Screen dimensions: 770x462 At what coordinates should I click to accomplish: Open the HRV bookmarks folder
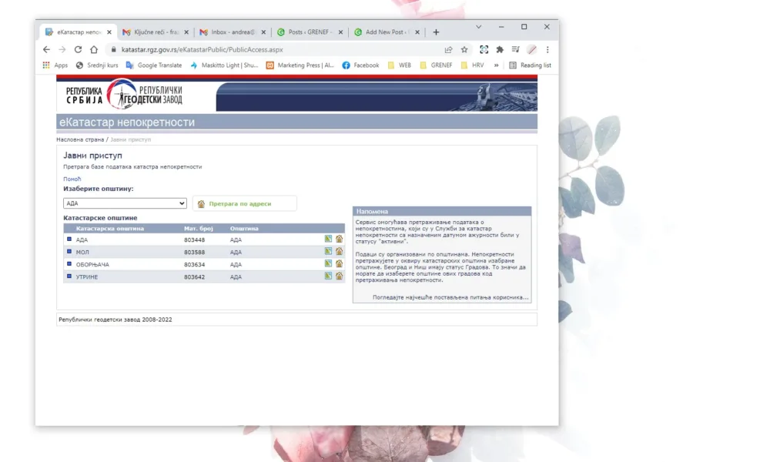473,65
